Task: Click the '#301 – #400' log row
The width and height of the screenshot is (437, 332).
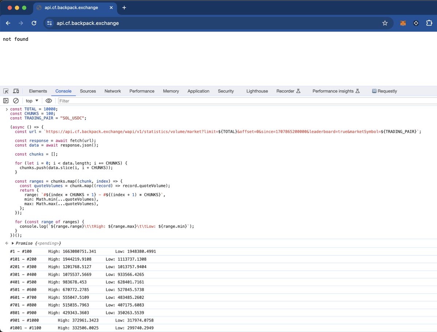Action: (x=219, y=274)
